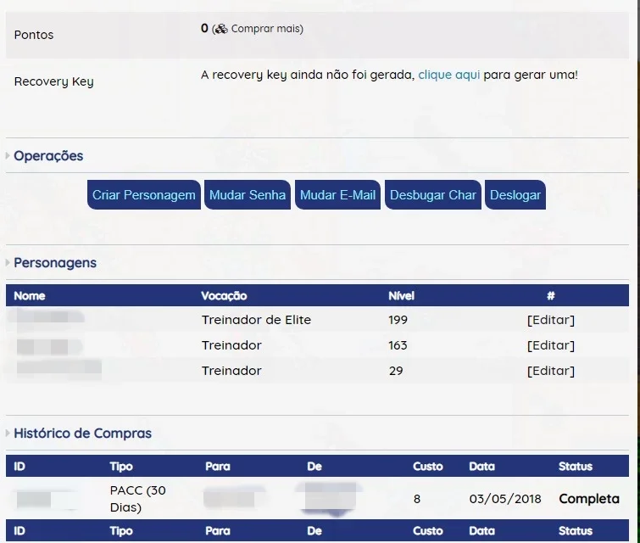The width and height of the screenshot is (640, 543).
Task: Click the Nível column header
Action: click(401, 296)
